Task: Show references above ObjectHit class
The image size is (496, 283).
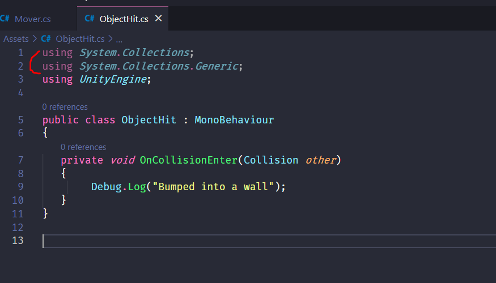Action: [65, 106]
